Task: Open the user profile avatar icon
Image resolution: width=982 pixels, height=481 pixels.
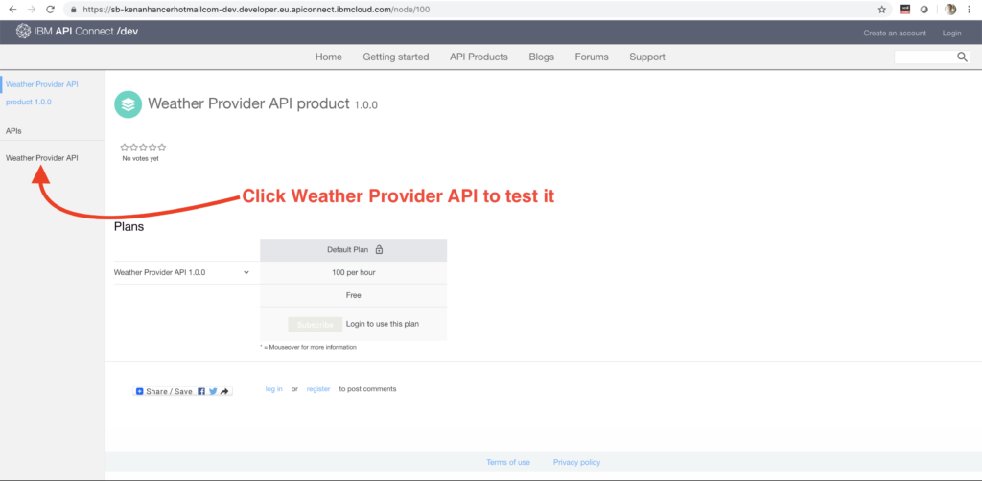Action: (x=950, y=10)
